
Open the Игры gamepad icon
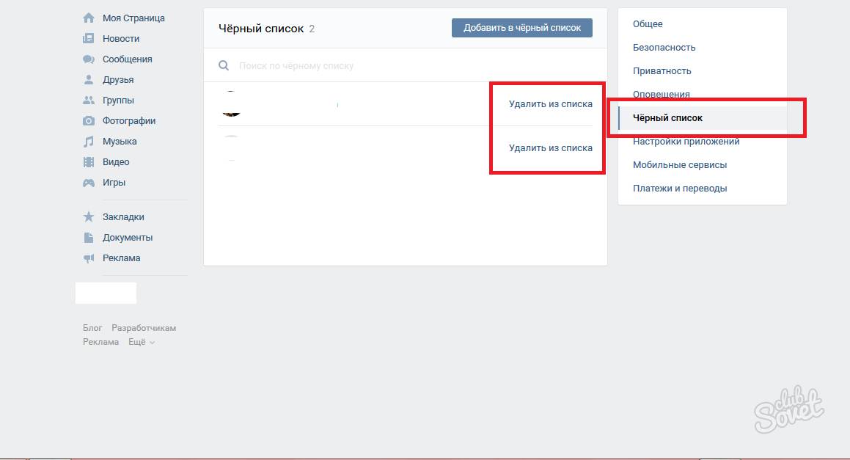tap(89, 182)
